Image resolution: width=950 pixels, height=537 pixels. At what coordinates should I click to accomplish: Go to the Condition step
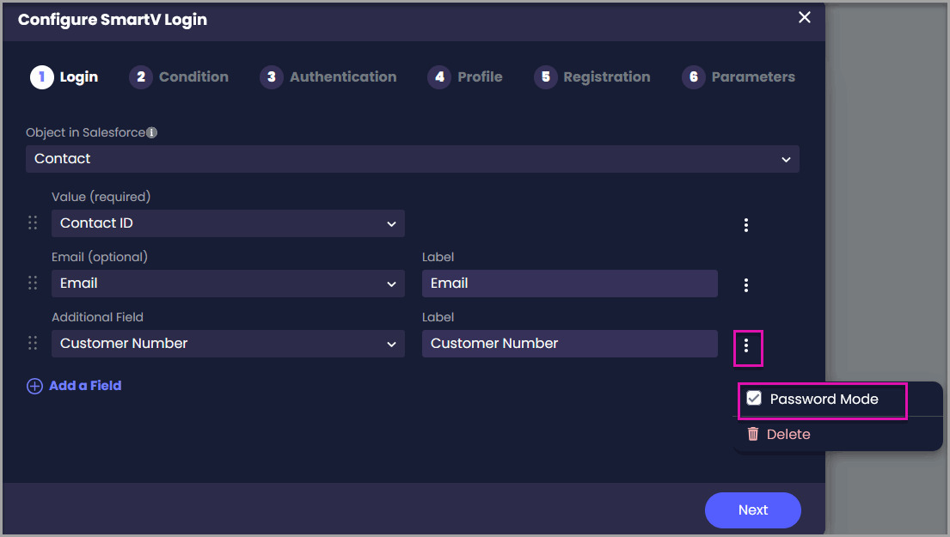point(179,76)
